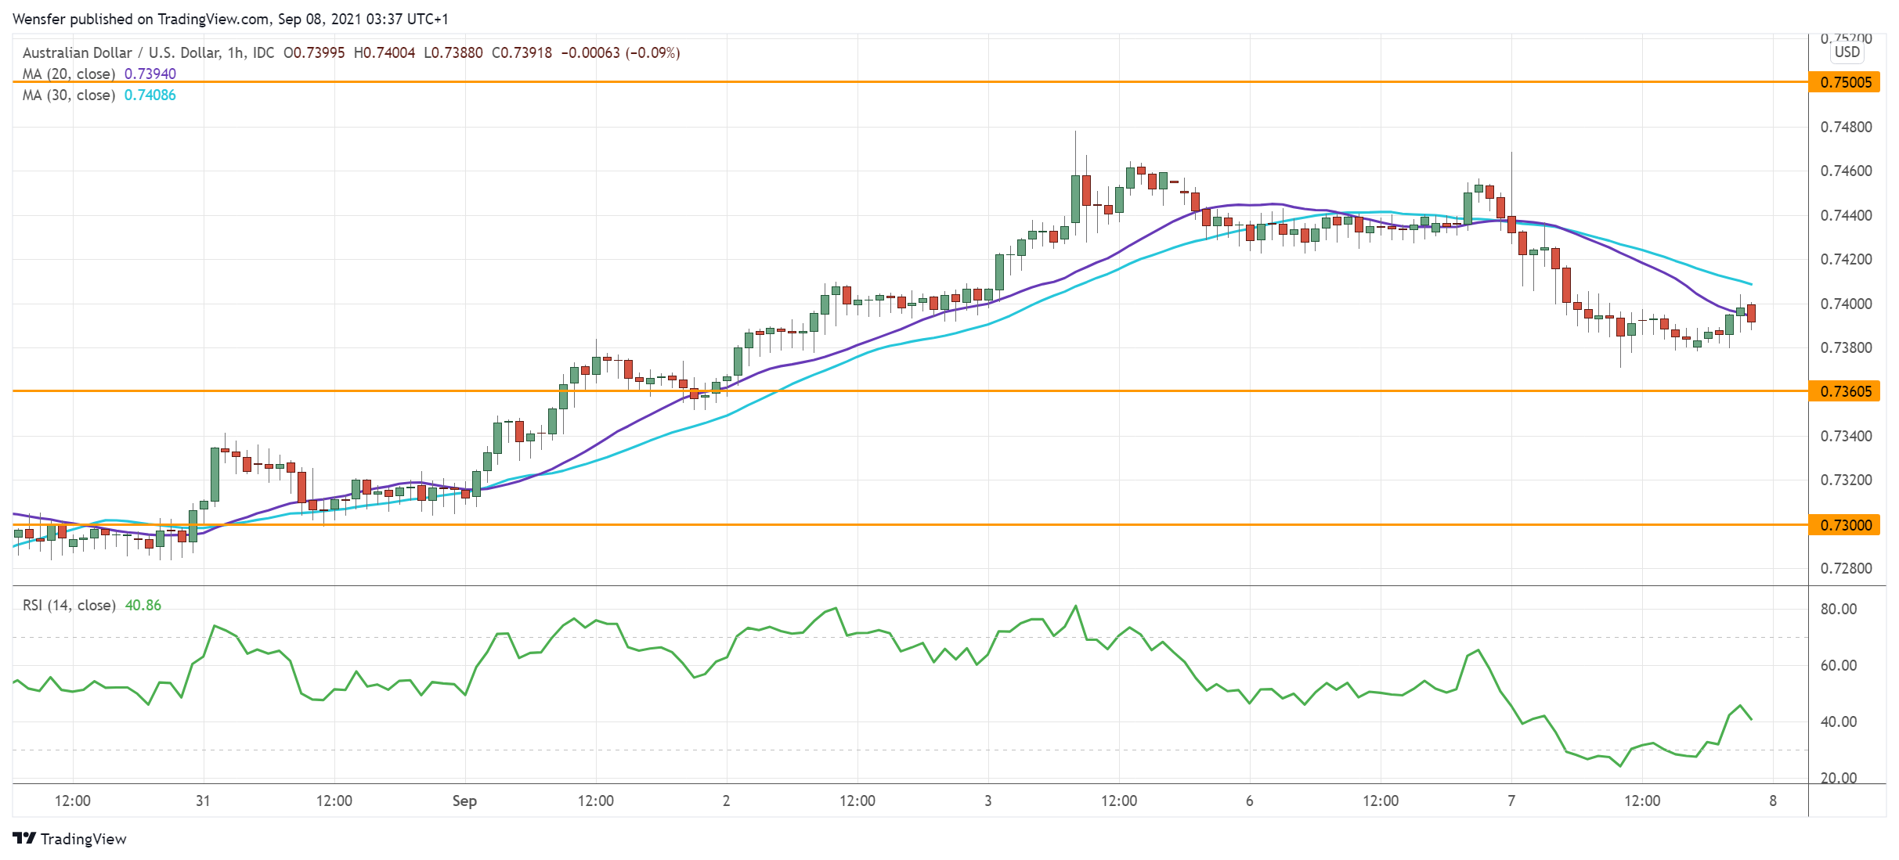Select the RSI (14, close) legend
Viewport: 1899px width, 860px height.
[69, 605]
